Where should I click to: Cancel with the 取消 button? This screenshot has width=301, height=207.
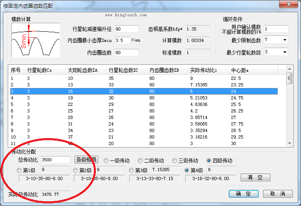(x=278, y=194)
